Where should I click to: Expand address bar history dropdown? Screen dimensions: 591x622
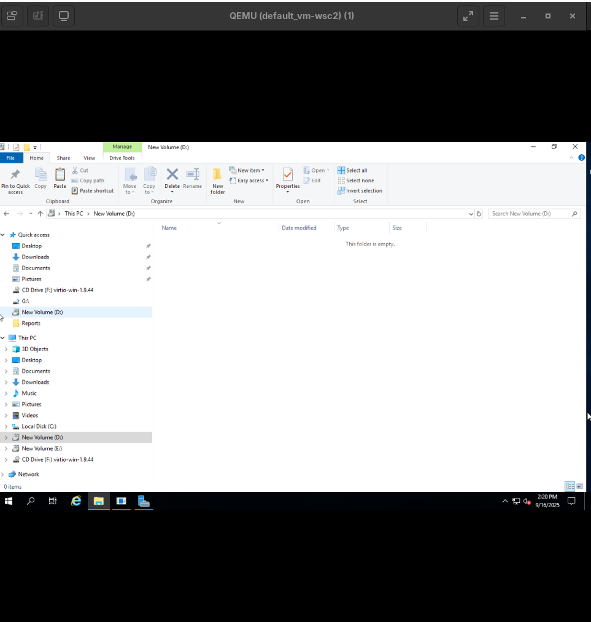471,214
